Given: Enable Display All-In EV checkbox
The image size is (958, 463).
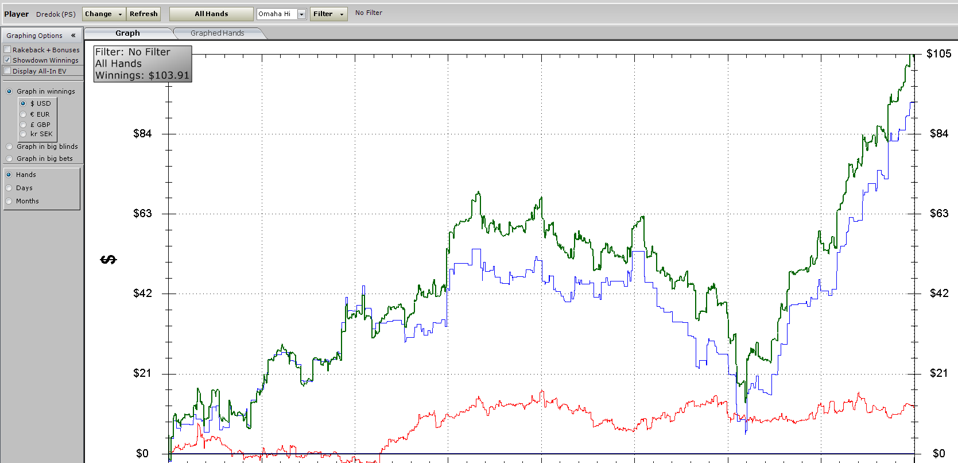Looking at the screenshot, I should 7,71.
